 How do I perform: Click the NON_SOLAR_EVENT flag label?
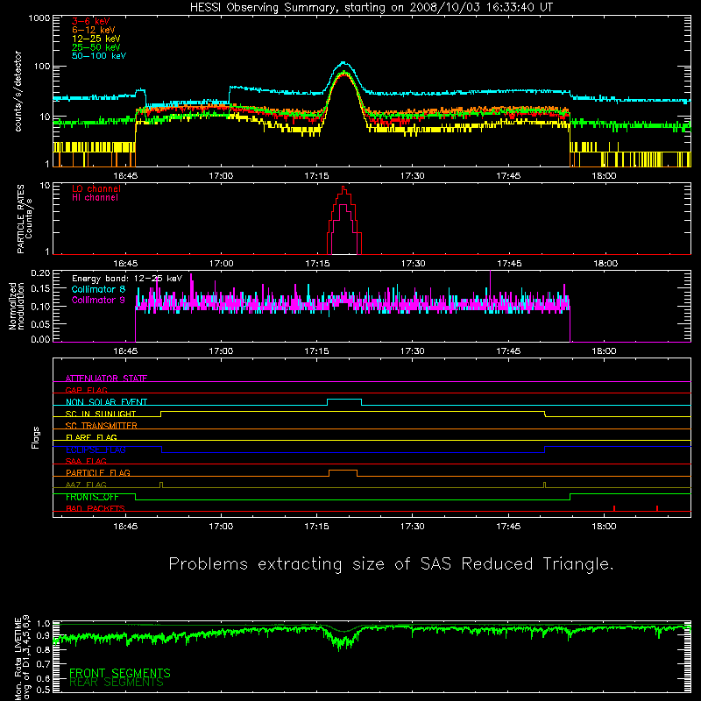(x=106, y=402)
